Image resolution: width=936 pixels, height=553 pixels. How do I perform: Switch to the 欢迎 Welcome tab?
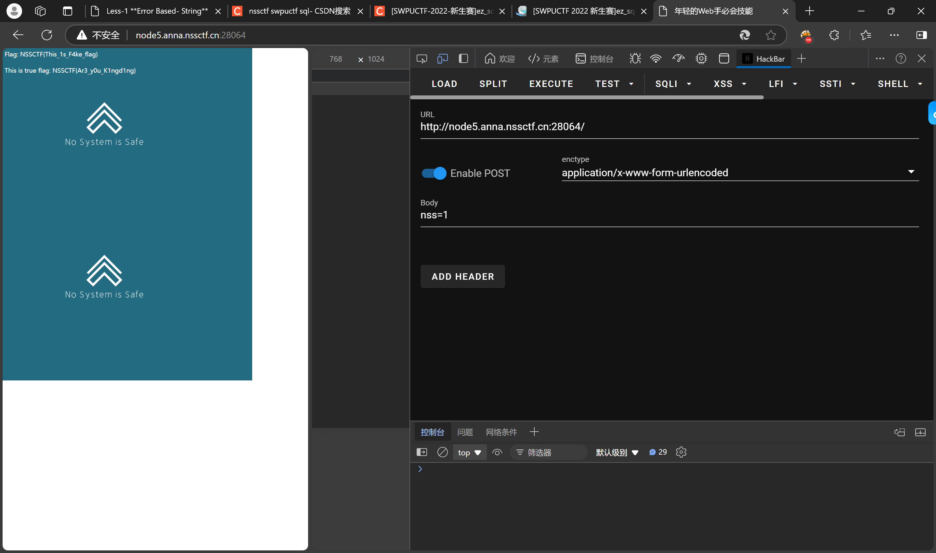[x=500, y=58]
